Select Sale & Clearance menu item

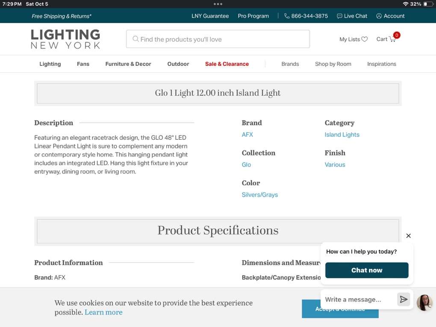(227, 64)
